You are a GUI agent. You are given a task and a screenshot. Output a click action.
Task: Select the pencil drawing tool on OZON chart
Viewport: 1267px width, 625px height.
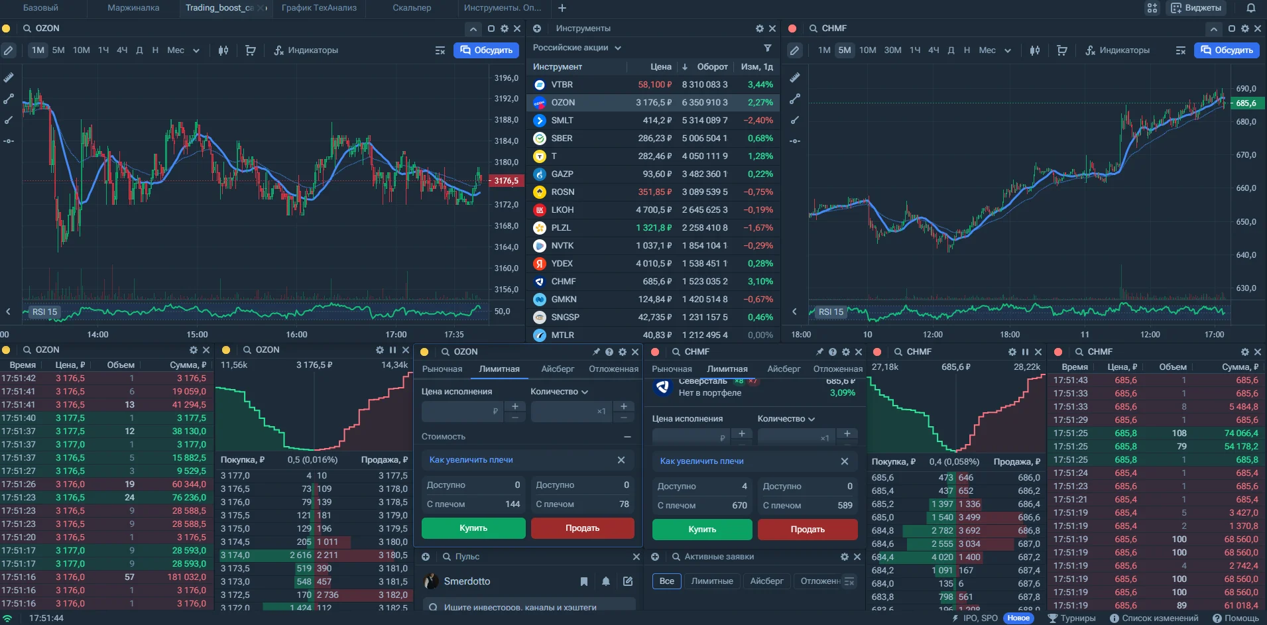9,50
